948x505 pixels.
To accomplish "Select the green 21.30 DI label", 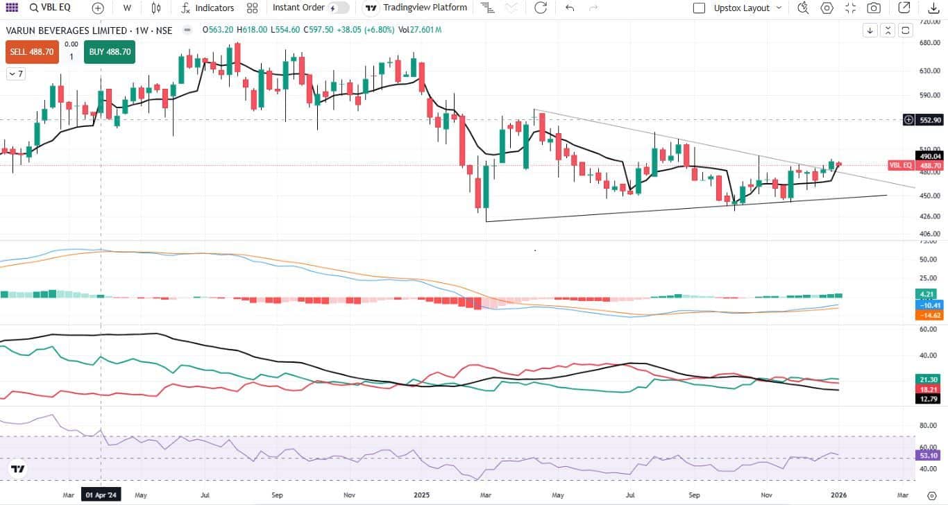I will (x=929, y=379).
